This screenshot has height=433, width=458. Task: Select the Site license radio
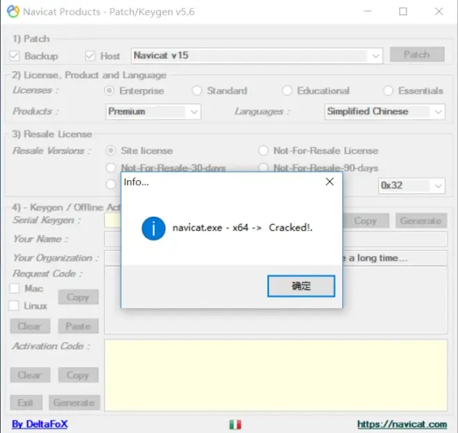[111, 150]
